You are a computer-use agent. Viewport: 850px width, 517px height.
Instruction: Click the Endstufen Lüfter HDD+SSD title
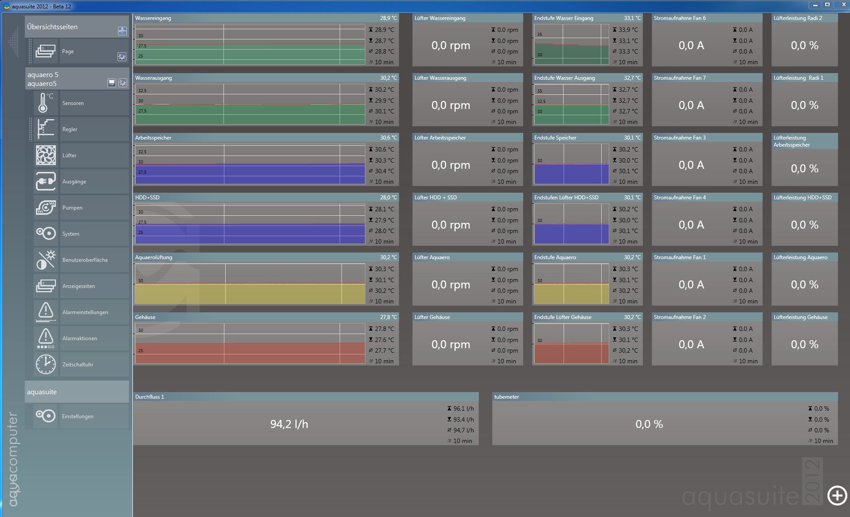[566, 198]
